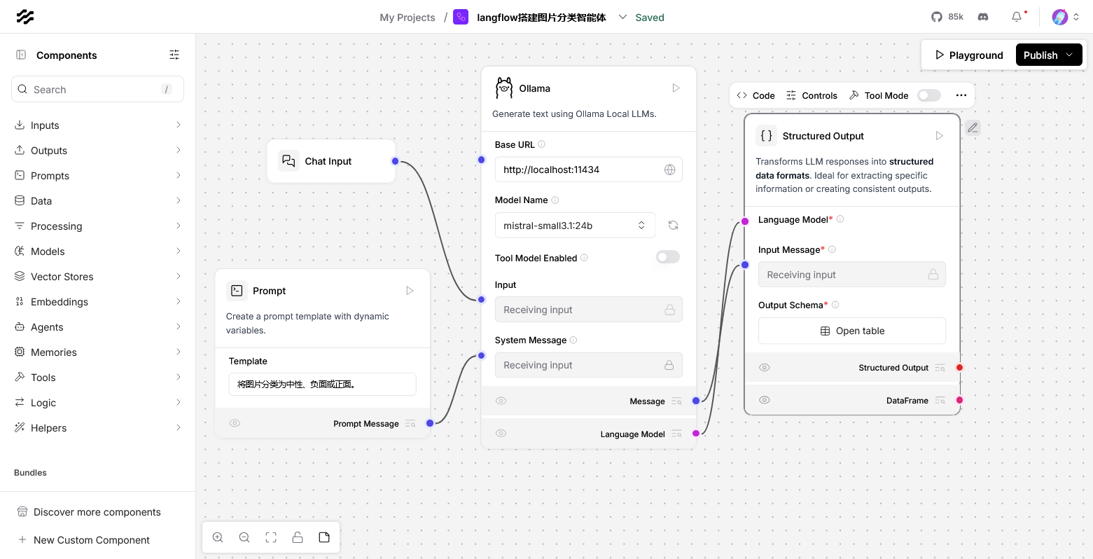The image size is (1093, 559).
Task: Expand the Agents category
Action: click(98, 327)
